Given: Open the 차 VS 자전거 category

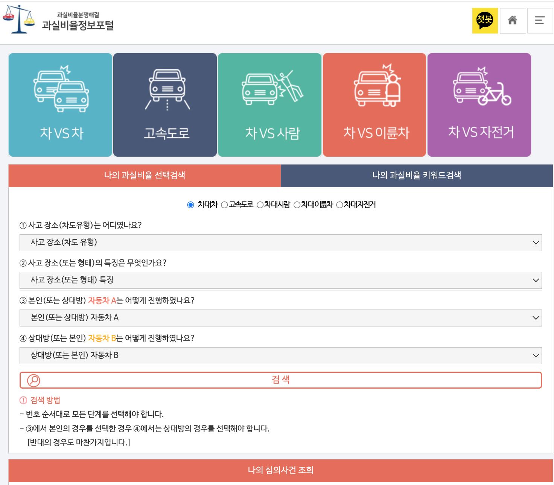Looking at the screenshot, I should (x=479, y=105).
